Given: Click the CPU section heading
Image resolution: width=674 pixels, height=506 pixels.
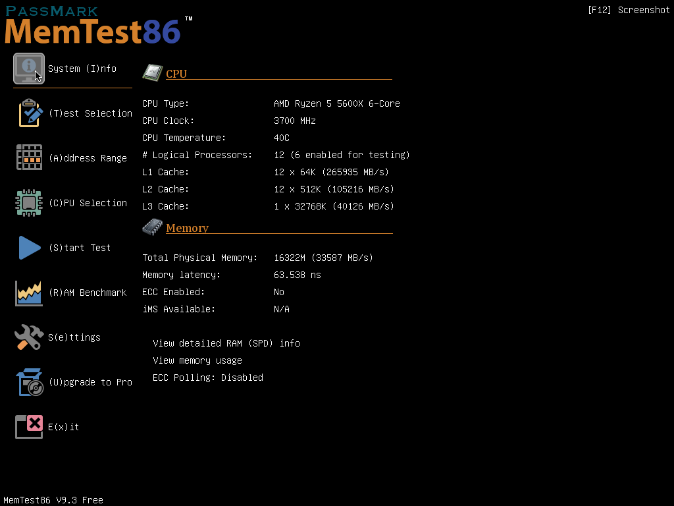Looking at the screenshot, I should (x=176, y=74).
